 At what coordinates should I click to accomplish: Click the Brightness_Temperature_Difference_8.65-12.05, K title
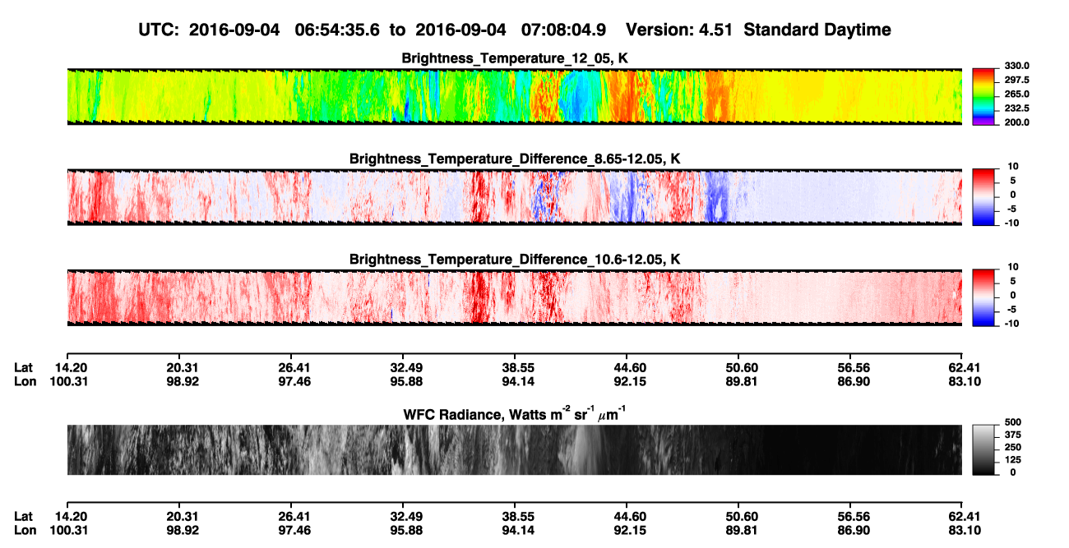point(515,159)
